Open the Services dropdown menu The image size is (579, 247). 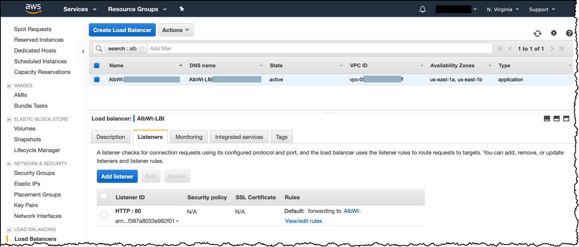80,9
